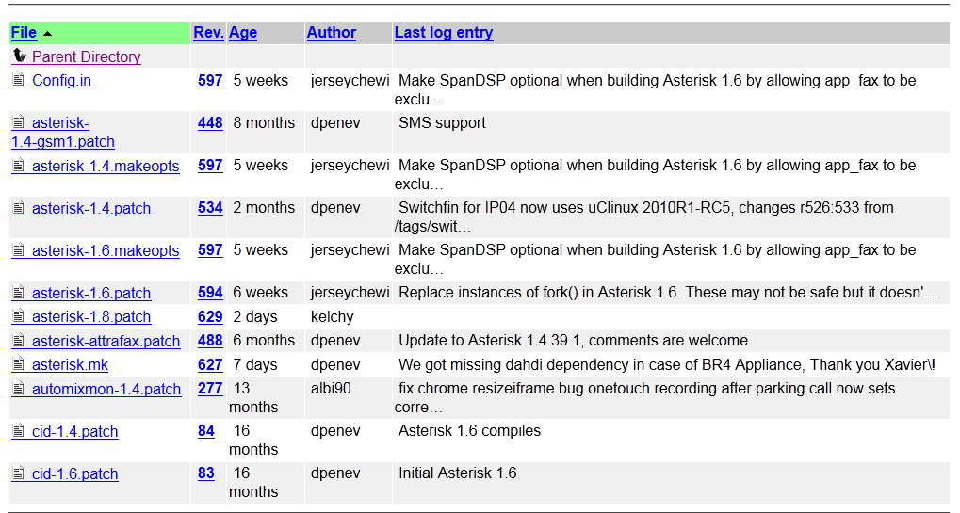Sort by Last log entry column
This screenshot has width=960, height=513.
pos(444,33)
